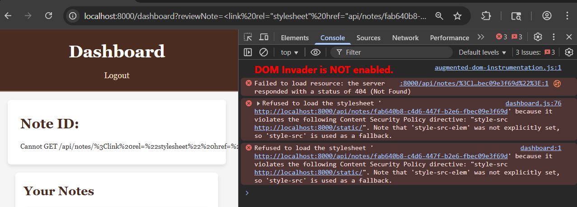Switch to the Network tab

click(x=405, y=38)
